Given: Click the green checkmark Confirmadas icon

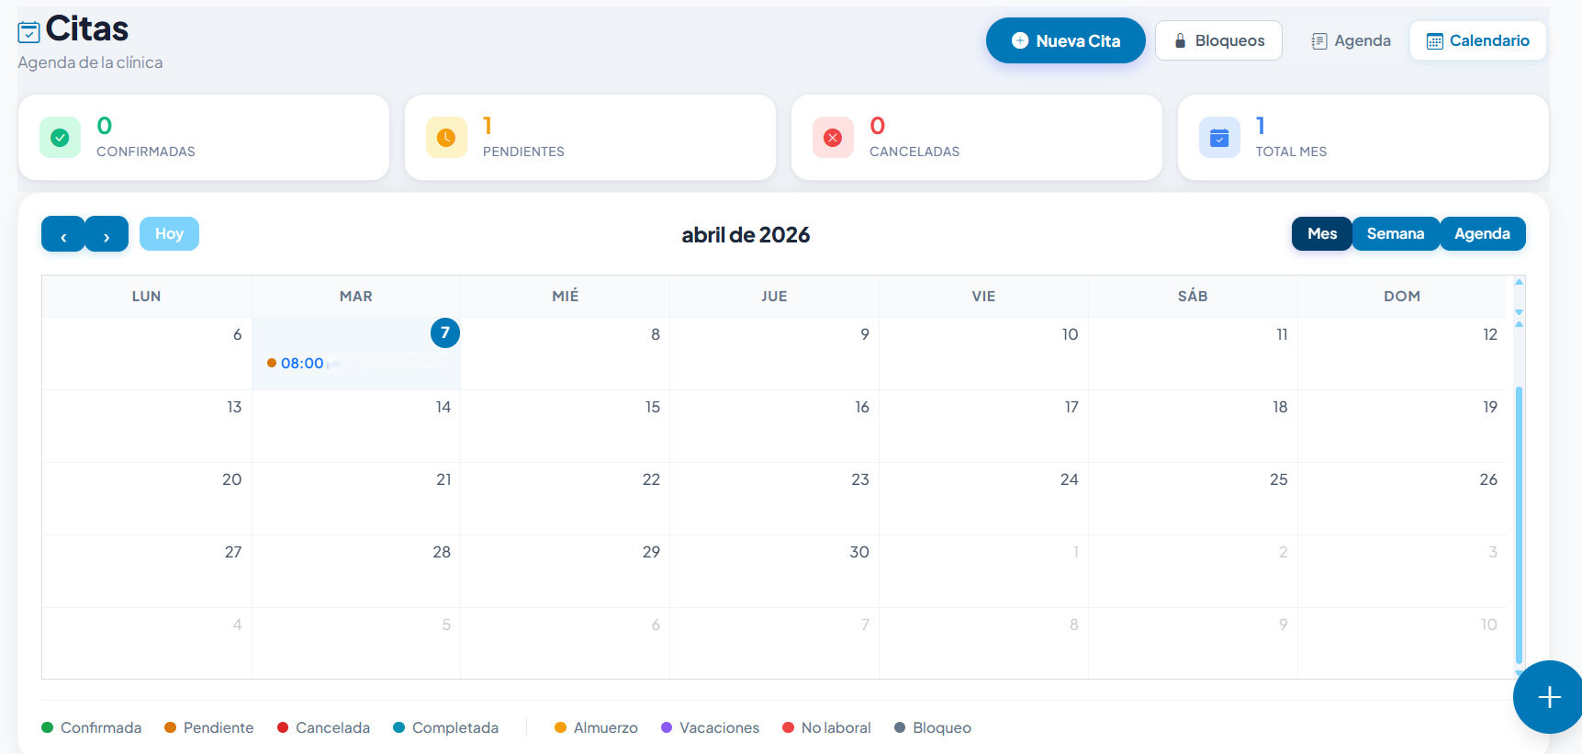Looking at the screenshot, I should coord(60,138).
